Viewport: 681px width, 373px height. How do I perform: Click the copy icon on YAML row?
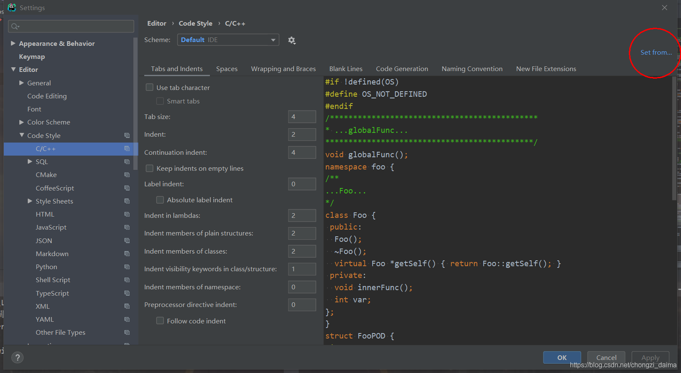point(127,319)
